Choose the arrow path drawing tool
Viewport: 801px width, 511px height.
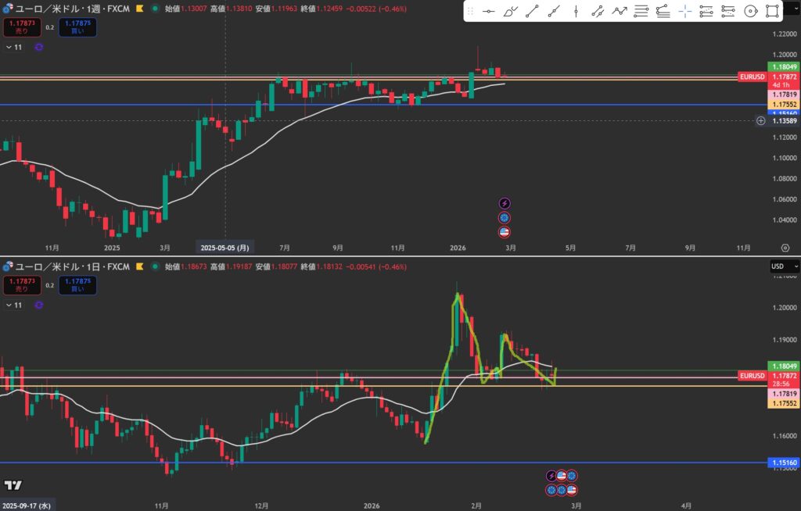[x=620, y=12]
